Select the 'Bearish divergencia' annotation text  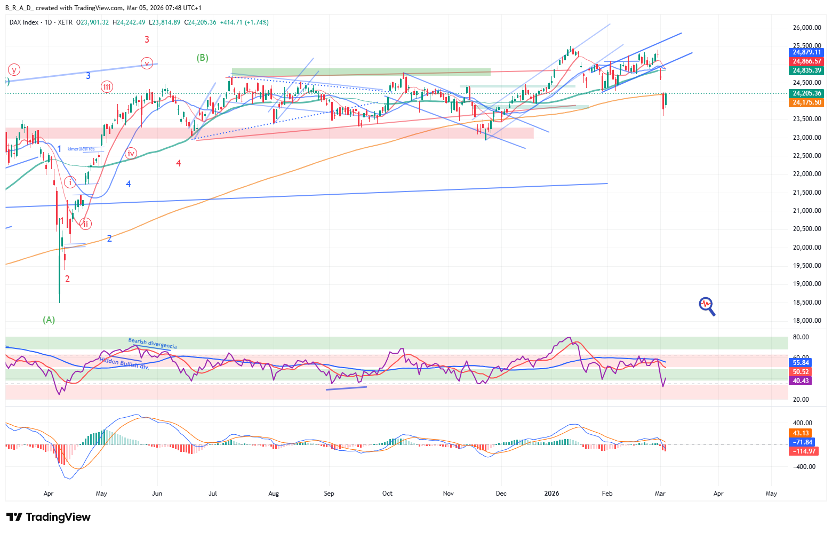pos(153,343)
